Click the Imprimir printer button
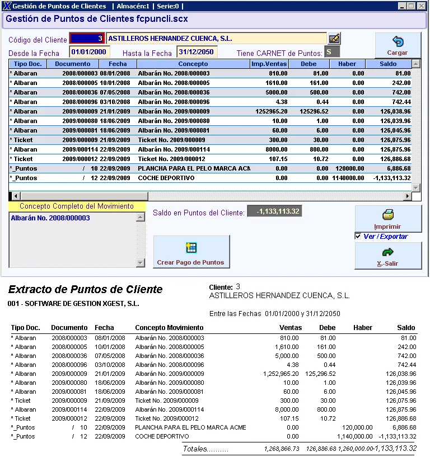430x457 pixels. click(x=388, y=218)
